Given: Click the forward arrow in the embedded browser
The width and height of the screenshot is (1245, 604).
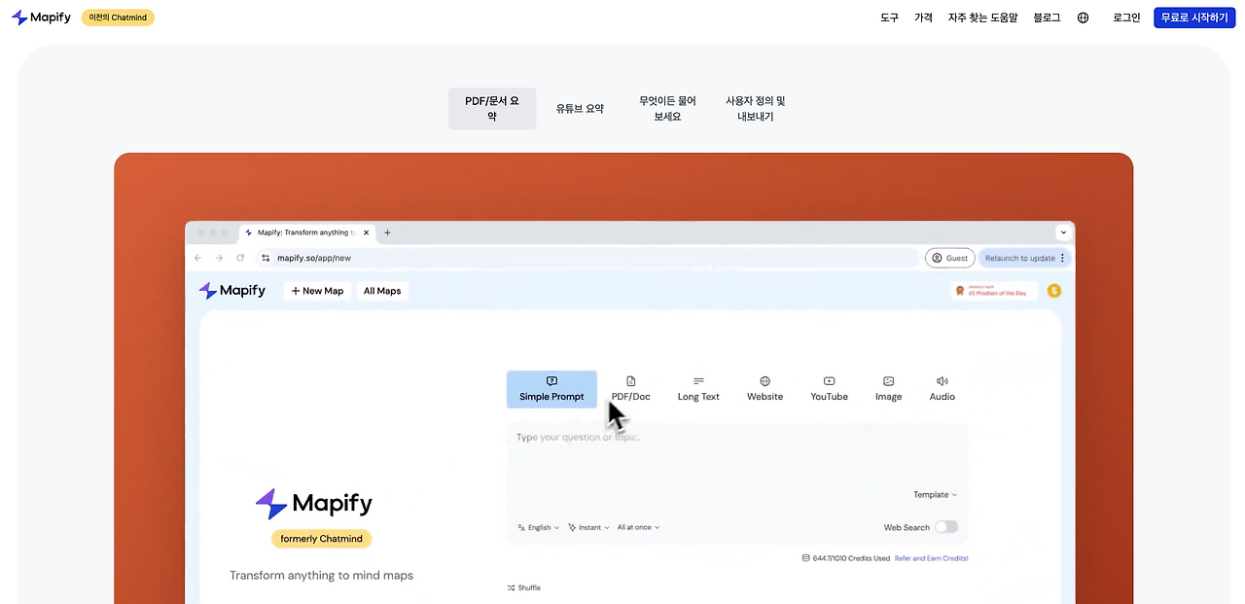Looking at the screenshot, I should pyautogui.click(x=219, y=258).
